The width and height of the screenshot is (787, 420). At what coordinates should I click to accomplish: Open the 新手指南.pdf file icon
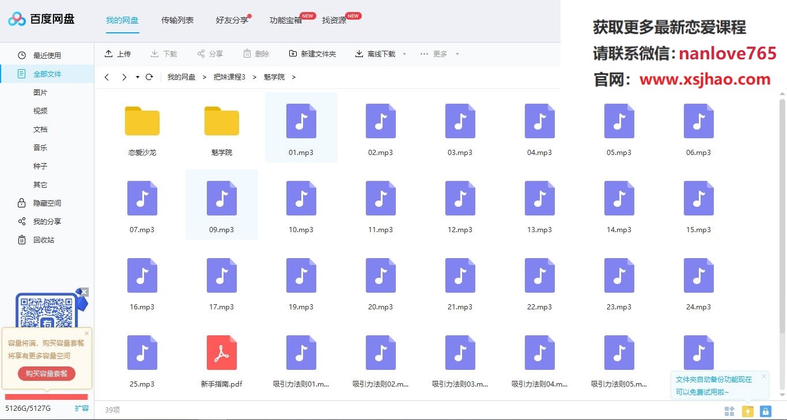pos(222,353)
